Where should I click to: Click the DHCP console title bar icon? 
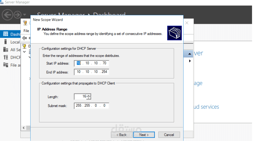[25, 23]
